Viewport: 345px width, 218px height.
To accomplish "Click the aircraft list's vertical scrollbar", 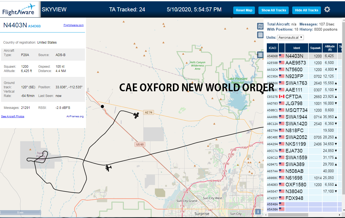I will click(343, 108).
